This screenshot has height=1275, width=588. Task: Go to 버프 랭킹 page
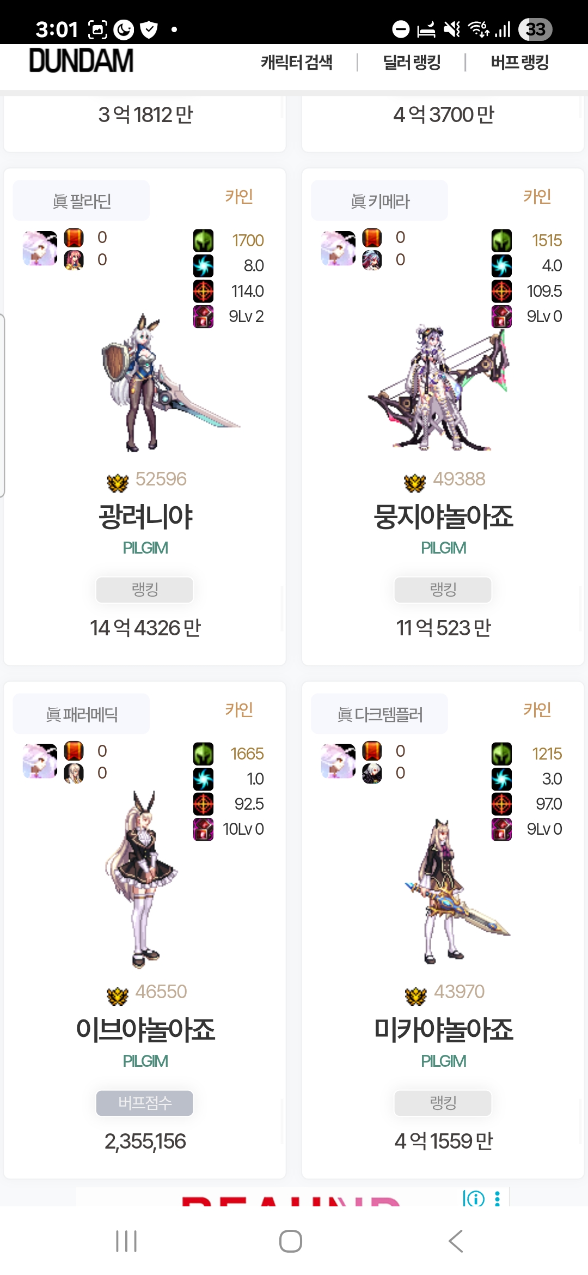pyautogui.click(x=519, y=62)
